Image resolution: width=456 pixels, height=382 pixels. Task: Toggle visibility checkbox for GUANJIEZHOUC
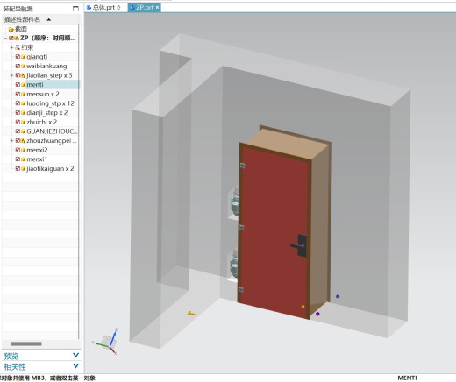coord(18,131)
